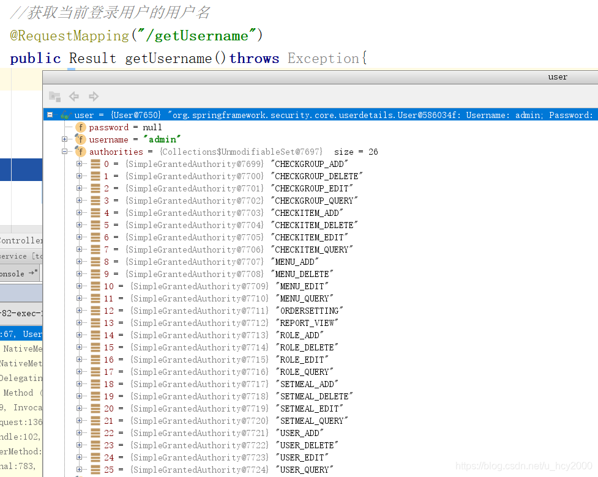Expand authority item 4 CHECKITEM_ADD
Viewport: 598px width, 477px height.
pyautogui.click(x=79, y=212)
